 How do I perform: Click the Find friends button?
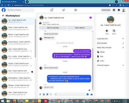coord(106,10)
